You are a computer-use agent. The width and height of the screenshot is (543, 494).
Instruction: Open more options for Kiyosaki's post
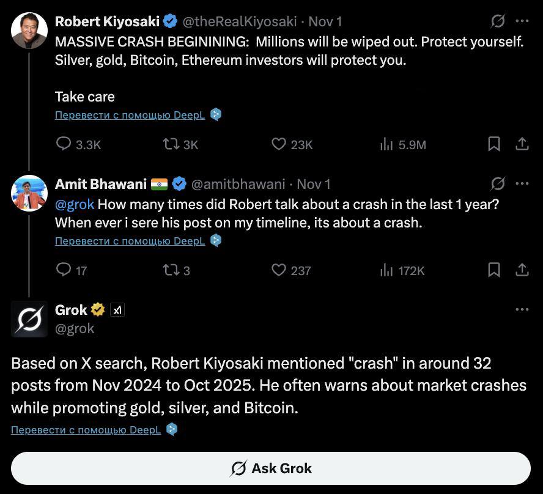click(522, 21)
